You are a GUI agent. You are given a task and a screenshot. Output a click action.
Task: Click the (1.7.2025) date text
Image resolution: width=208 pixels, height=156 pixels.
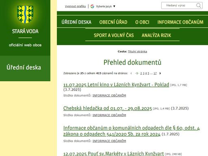[171, 134]
